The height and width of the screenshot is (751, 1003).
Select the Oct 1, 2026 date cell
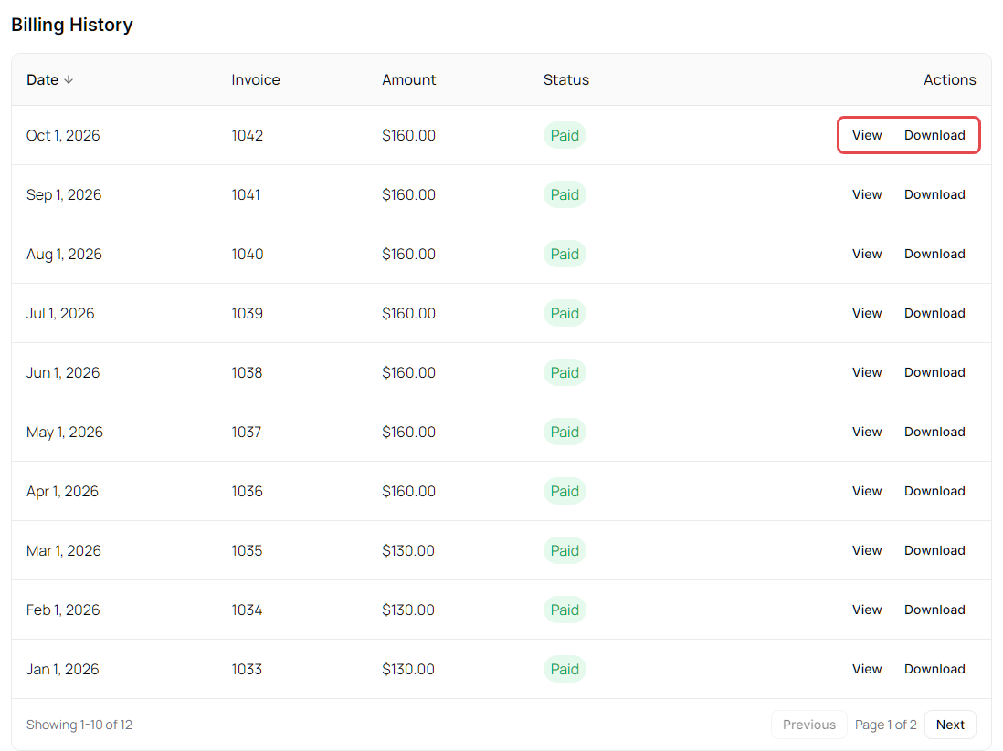(x=63, y=135)
